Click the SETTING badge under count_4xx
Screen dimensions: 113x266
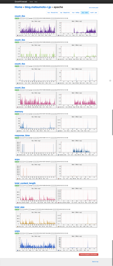coord(17,66)
